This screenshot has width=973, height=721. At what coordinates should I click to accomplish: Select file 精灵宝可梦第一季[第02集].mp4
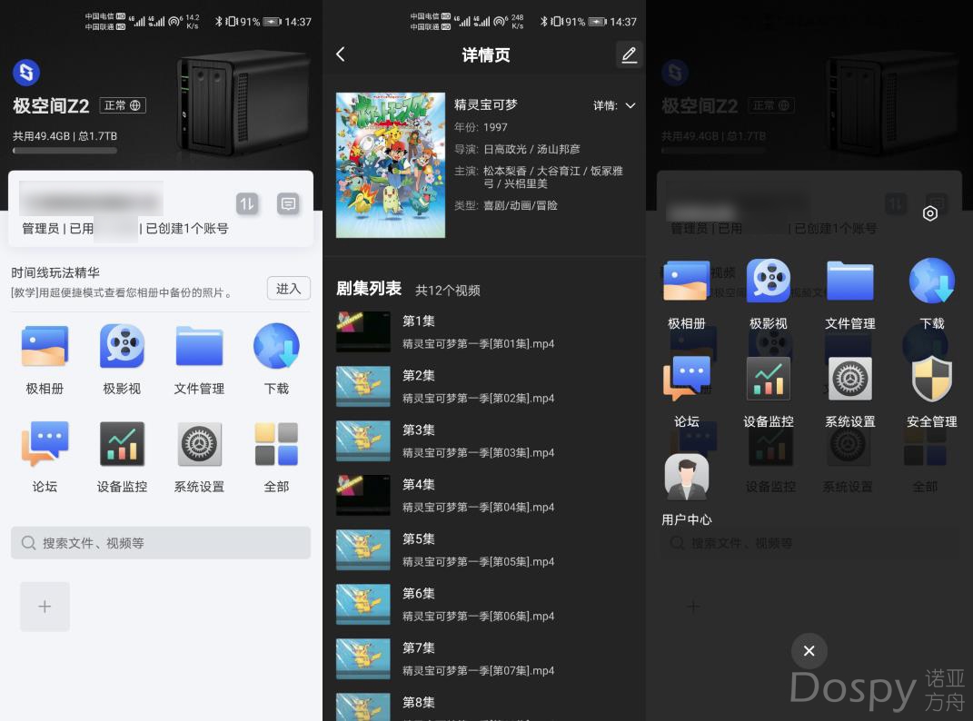point(479,399)
